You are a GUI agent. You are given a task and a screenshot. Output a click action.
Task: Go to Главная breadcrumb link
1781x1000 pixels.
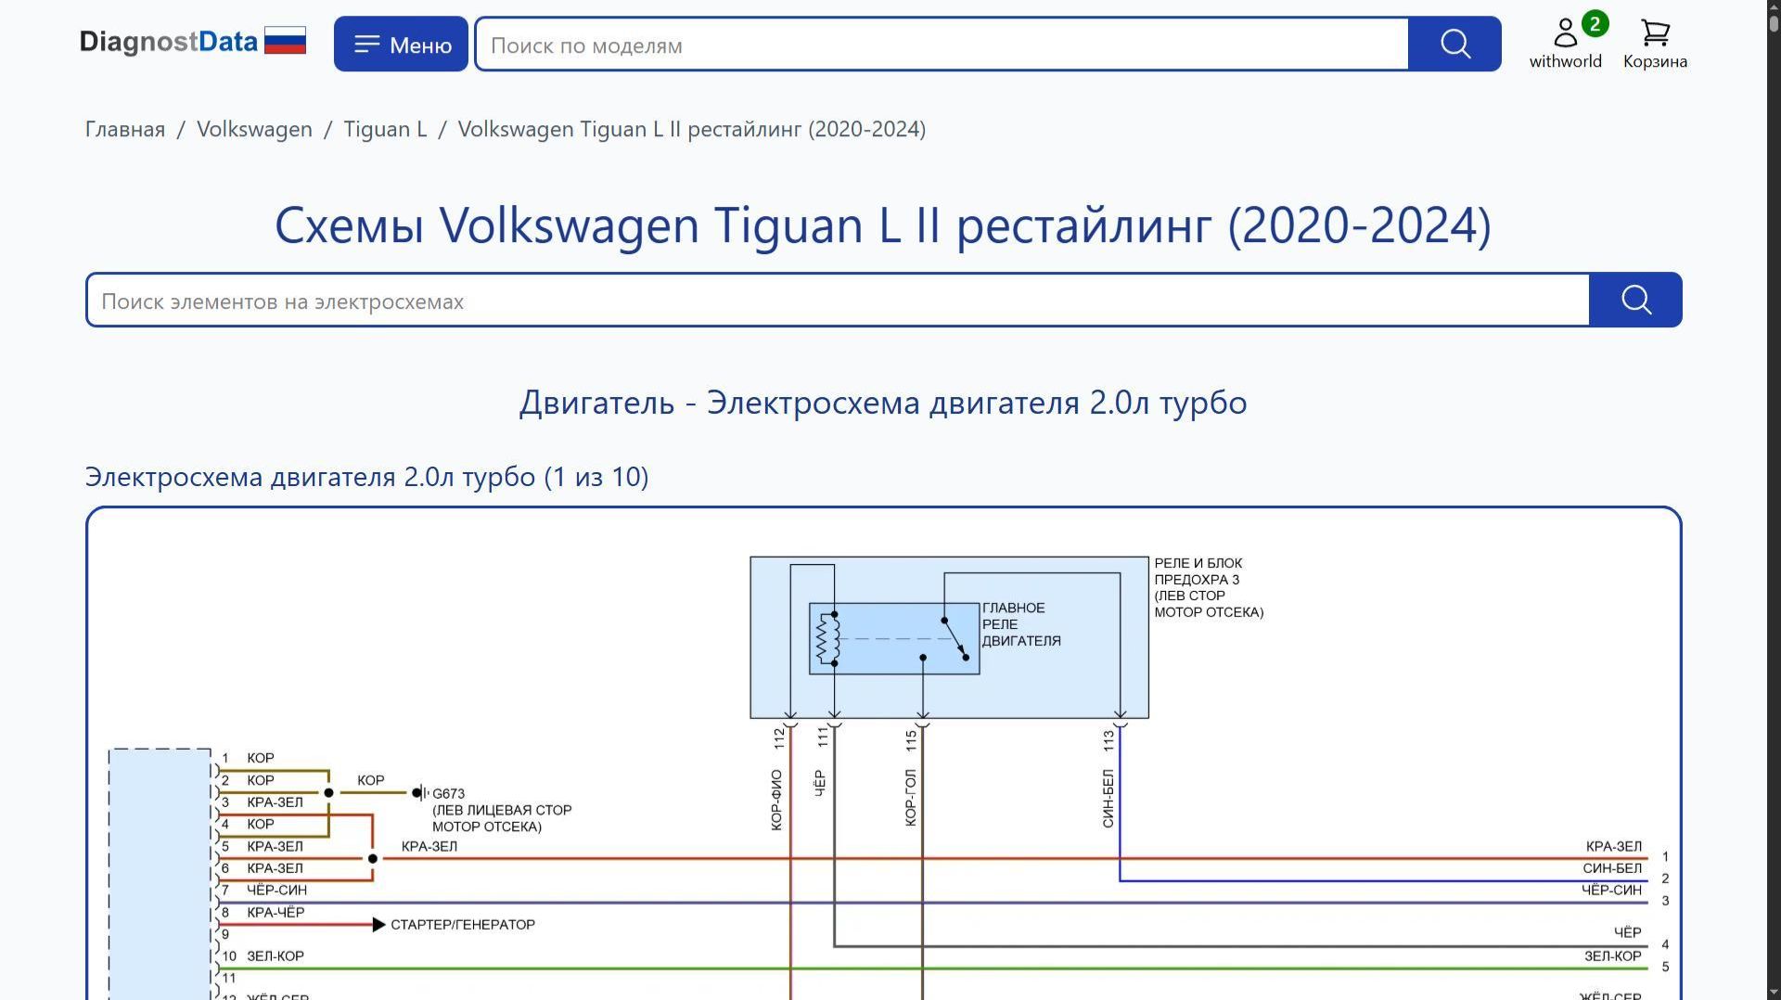125,129
